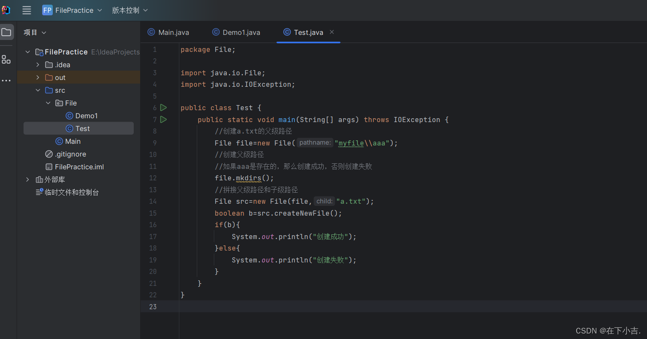Click the "创建成功" string
Screen dimensions: 647x339
[331, 236]
